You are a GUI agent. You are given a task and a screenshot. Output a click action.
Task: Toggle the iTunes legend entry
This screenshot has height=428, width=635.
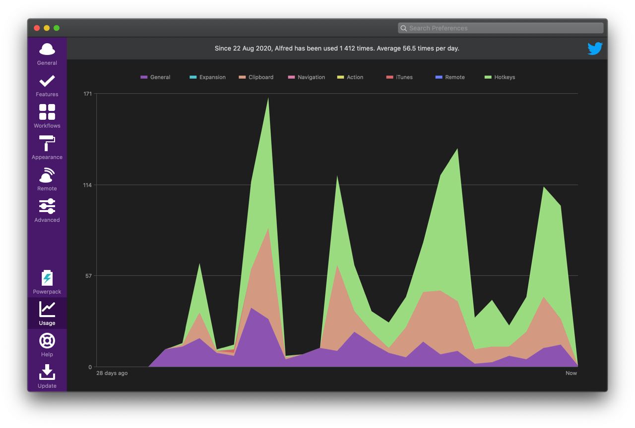(399, 77)
